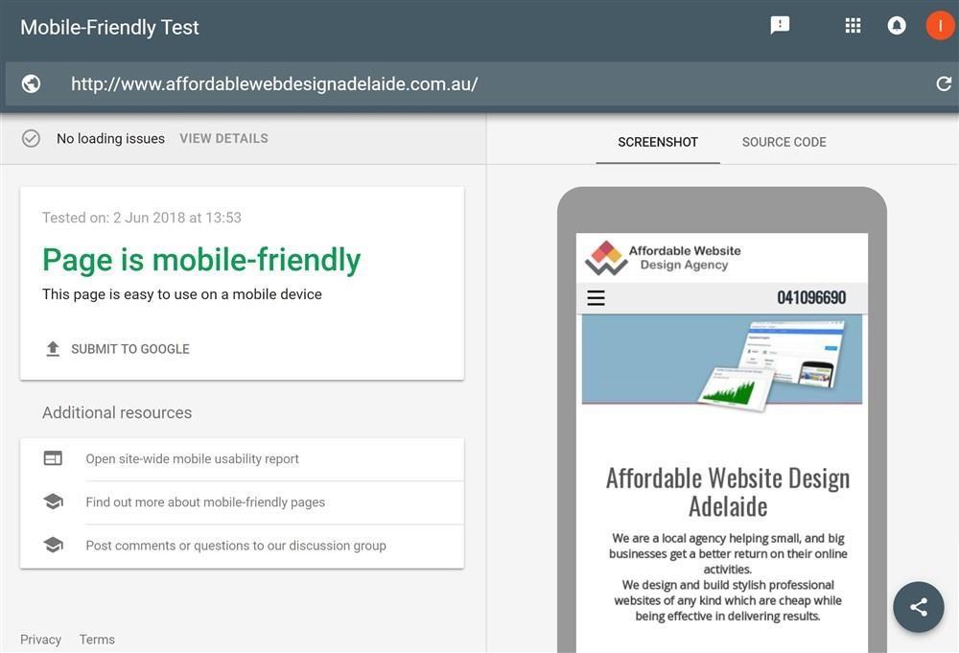Click the checkmark icon next to No loading issues
Screen dimensions: 959x653
(x=32, y=139)
